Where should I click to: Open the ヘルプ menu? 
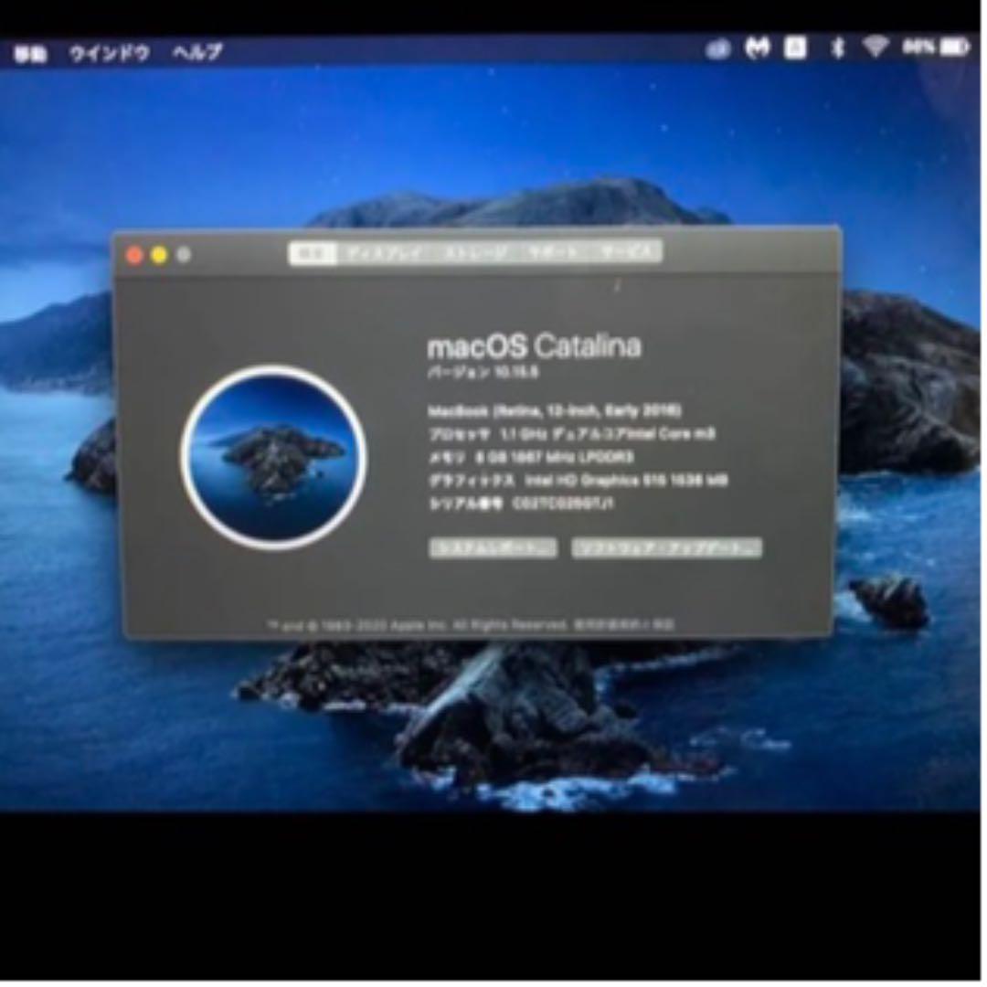(x=197, y=52)
